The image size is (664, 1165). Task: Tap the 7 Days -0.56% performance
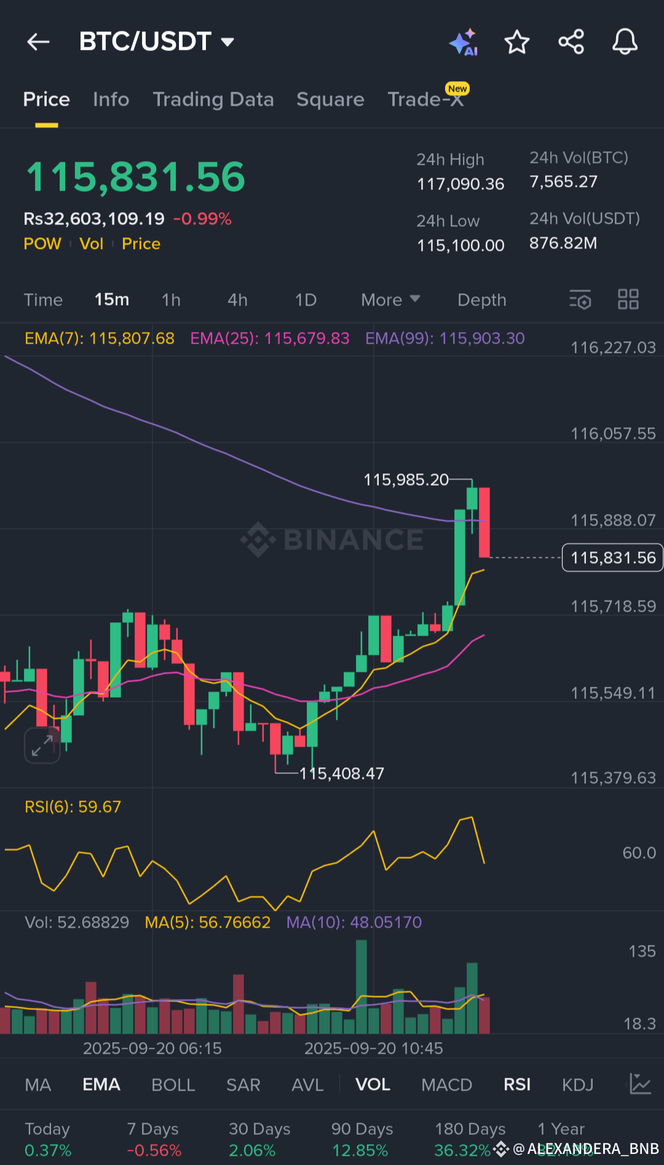154,1140
